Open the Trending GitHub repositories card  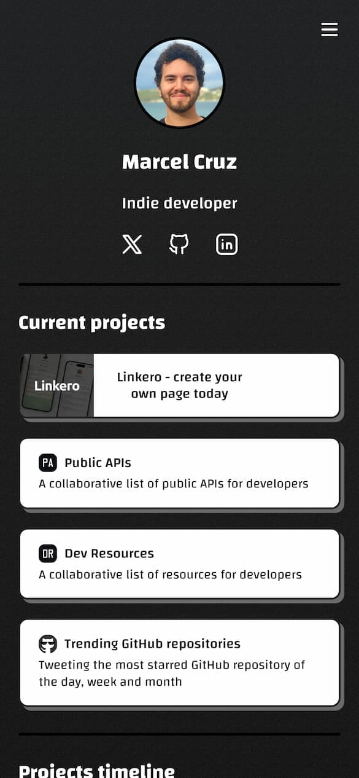[180, 662]
